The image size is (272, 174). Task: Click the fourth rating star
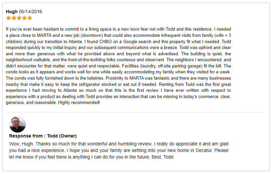24,18
